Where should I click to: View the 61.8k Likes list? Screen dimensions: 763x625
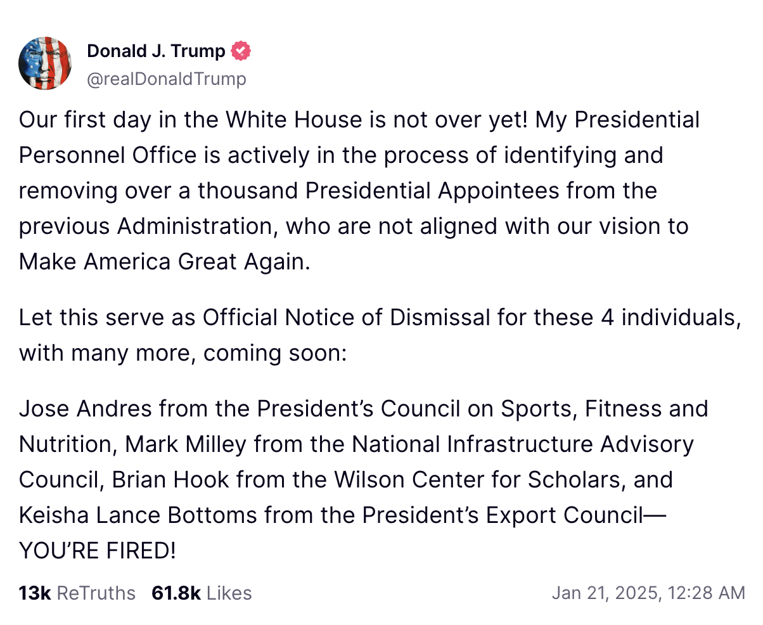pos(202,593)
